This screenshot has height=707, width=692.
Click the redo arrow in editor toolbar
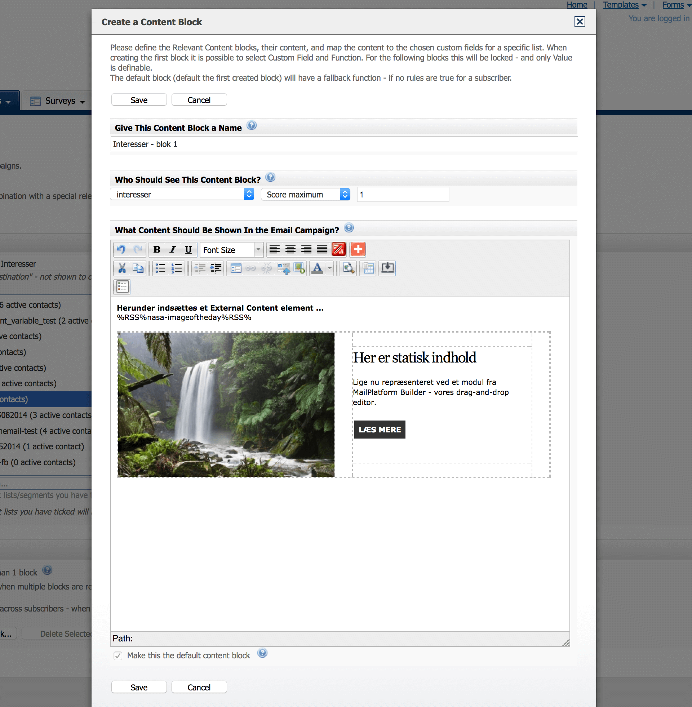[x=138, y=250]
